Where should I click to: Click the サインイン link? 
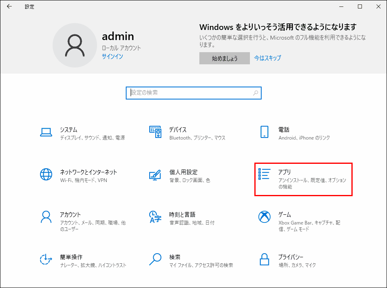pos(112,57)
